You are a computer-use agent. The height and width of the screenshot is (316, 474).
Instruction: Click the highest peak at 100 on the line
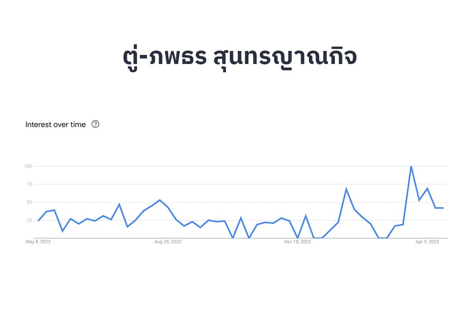(x=411, y=166)
